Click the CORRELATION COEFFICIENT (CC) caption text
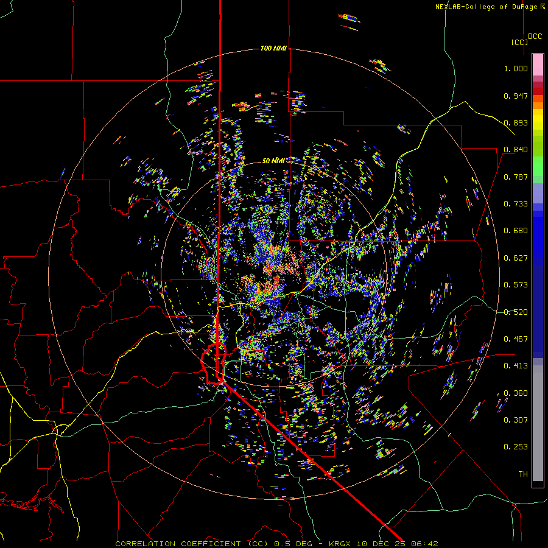This screenshot has height=548, width=548. (x=191, y=544)
